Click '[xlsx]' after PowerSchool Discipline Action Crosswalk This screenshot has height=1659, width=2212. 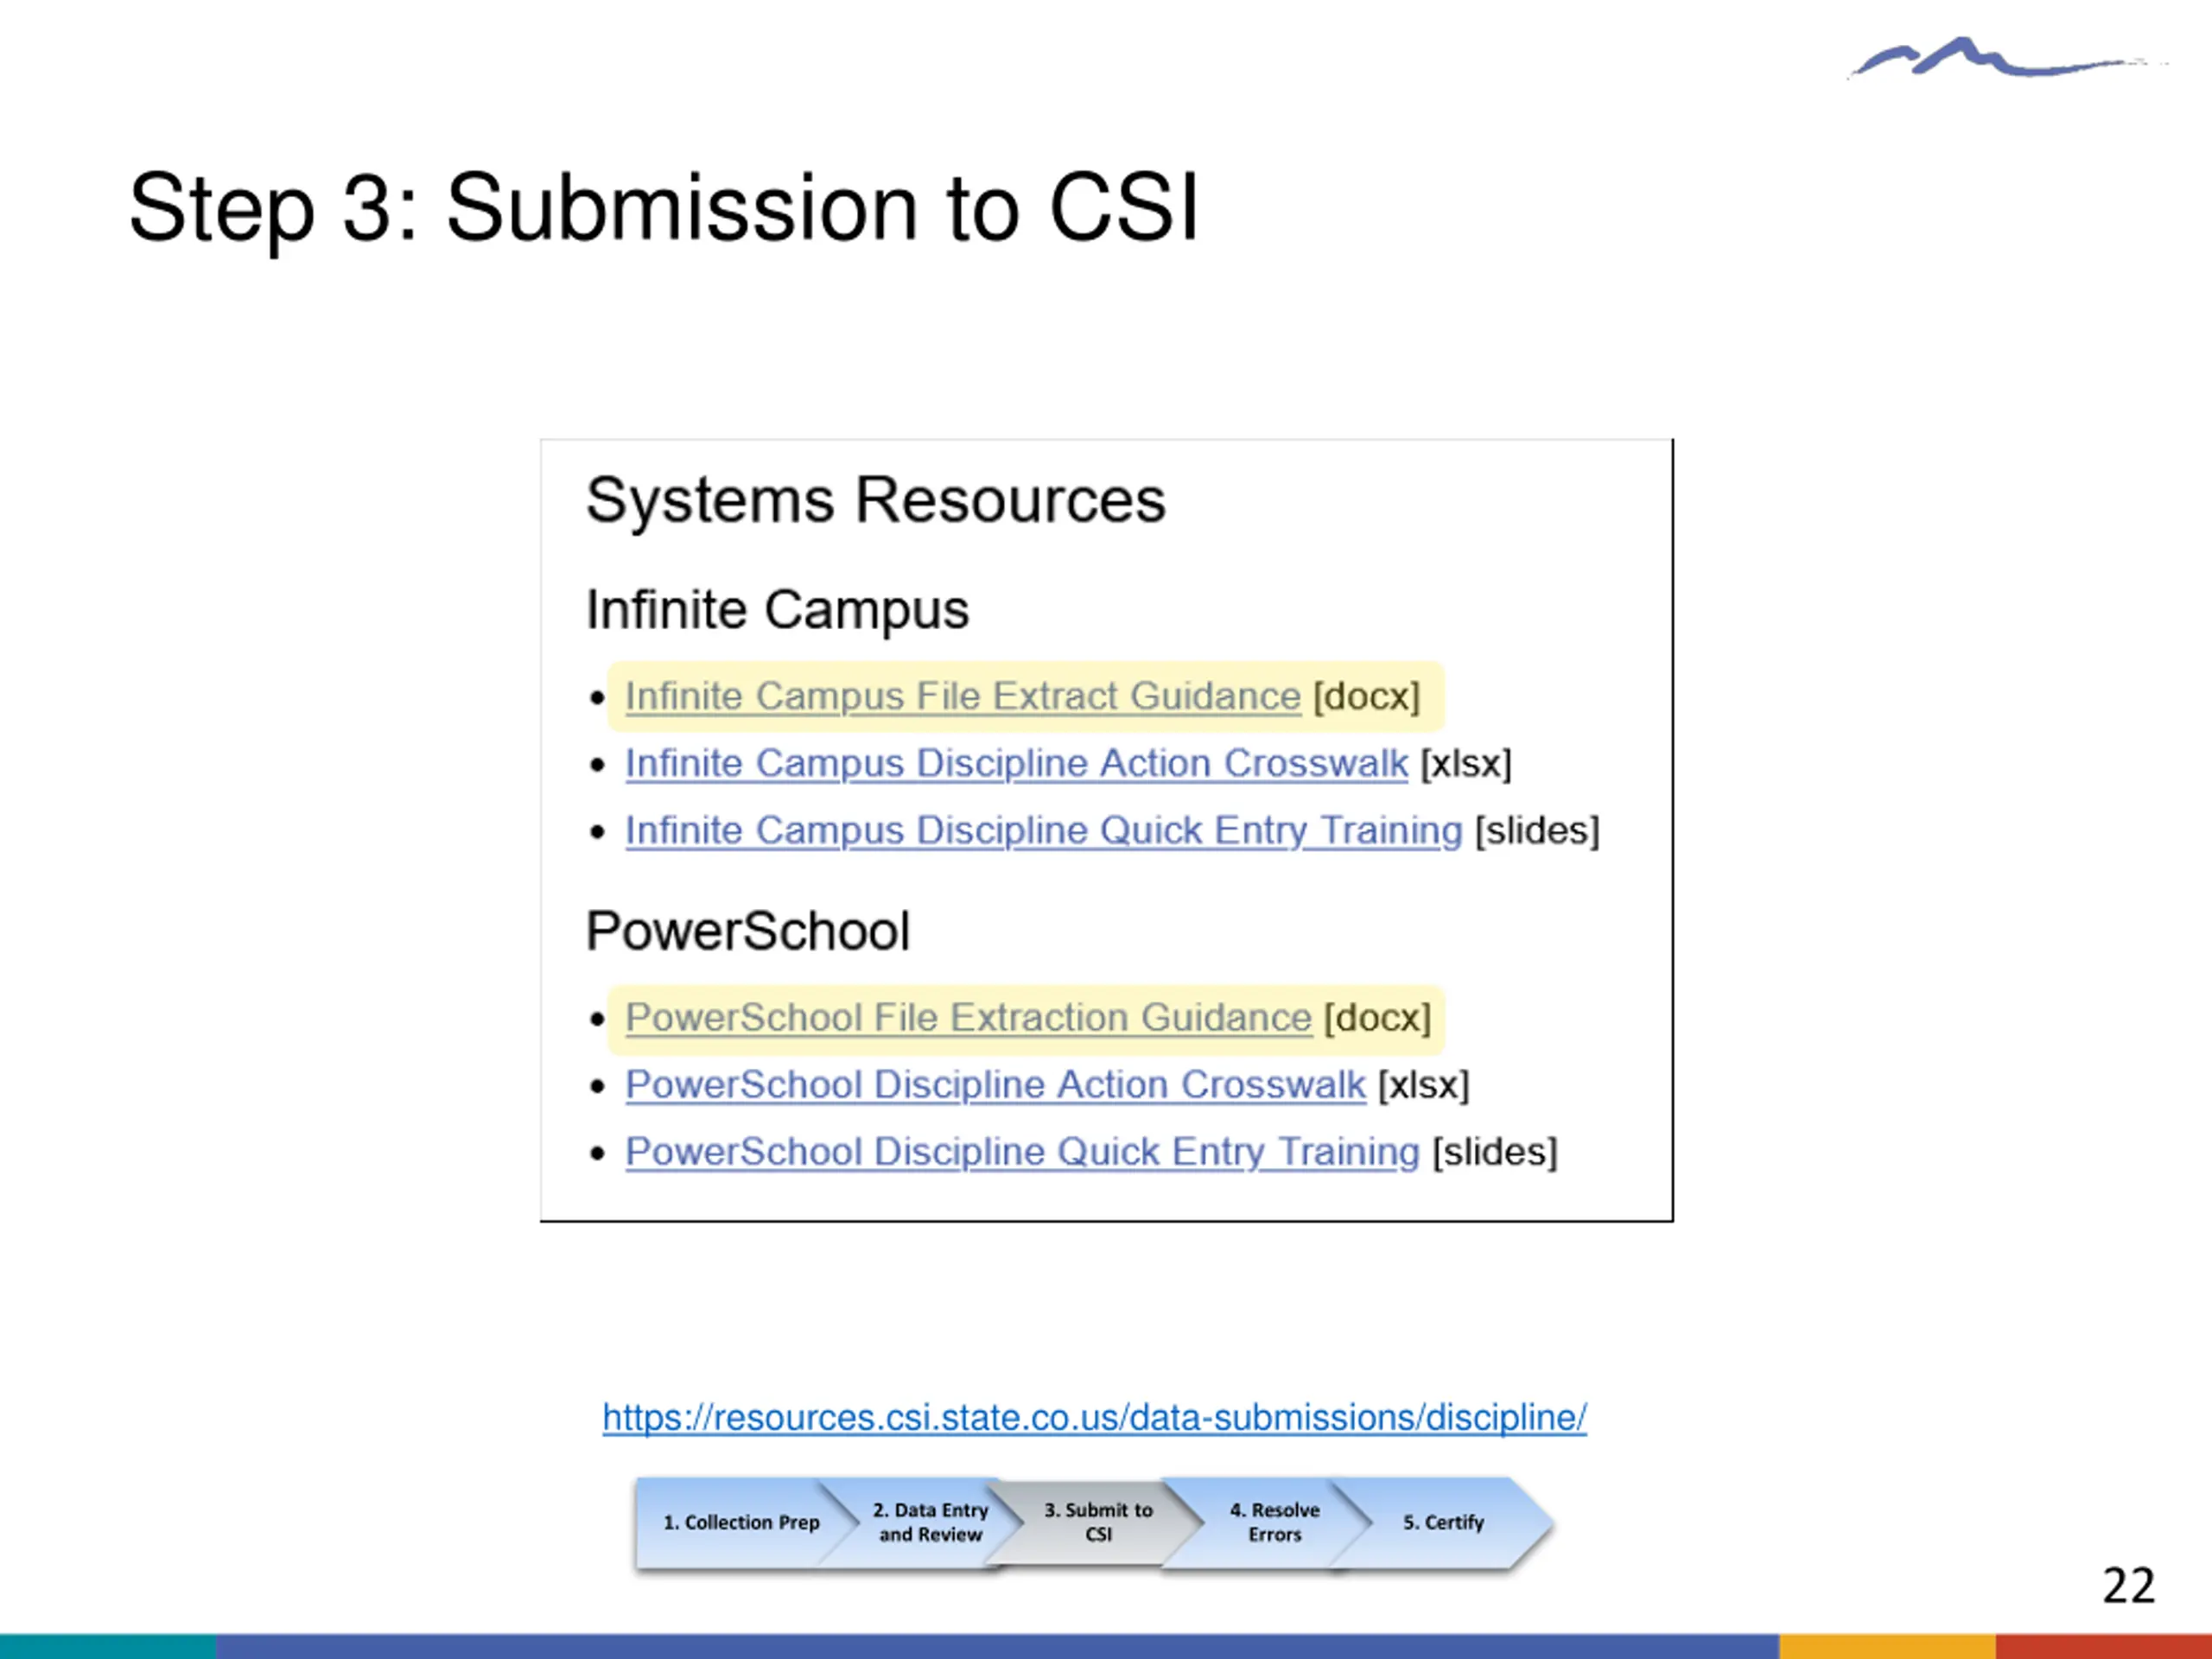point(1423,1084)
